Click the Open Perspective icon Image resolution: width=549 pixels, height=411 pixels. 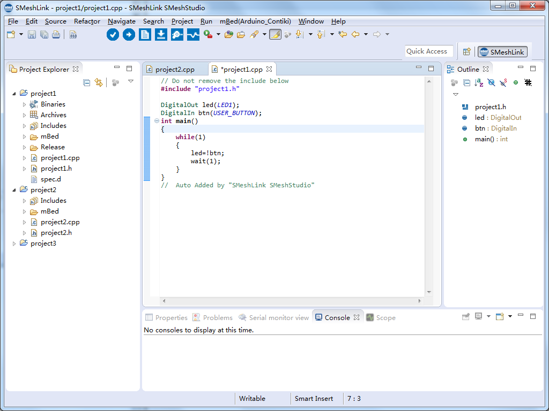tap(467, 52)
